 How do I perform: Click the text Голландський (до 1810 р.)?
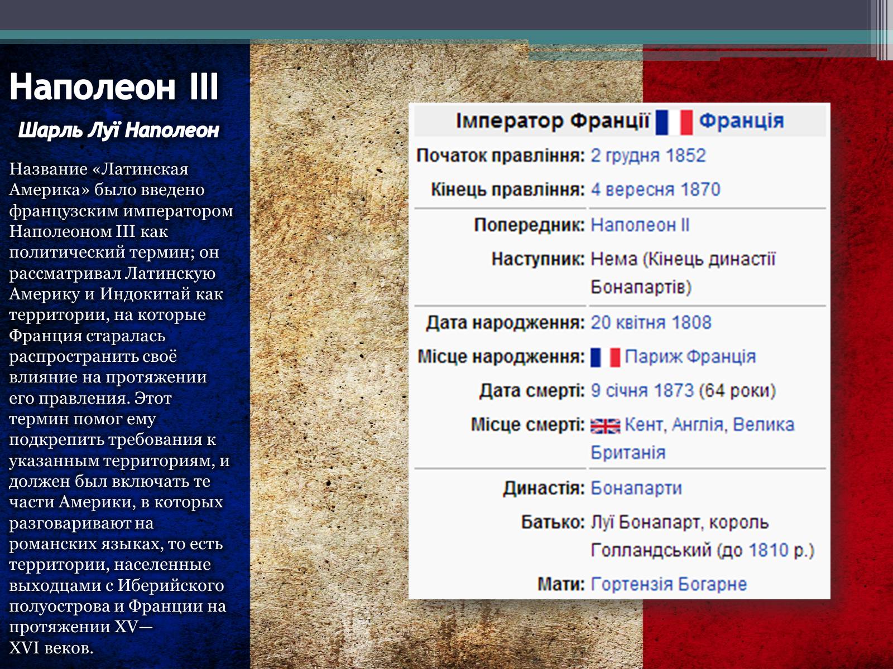pyautogui.click(x=703, y=550)
